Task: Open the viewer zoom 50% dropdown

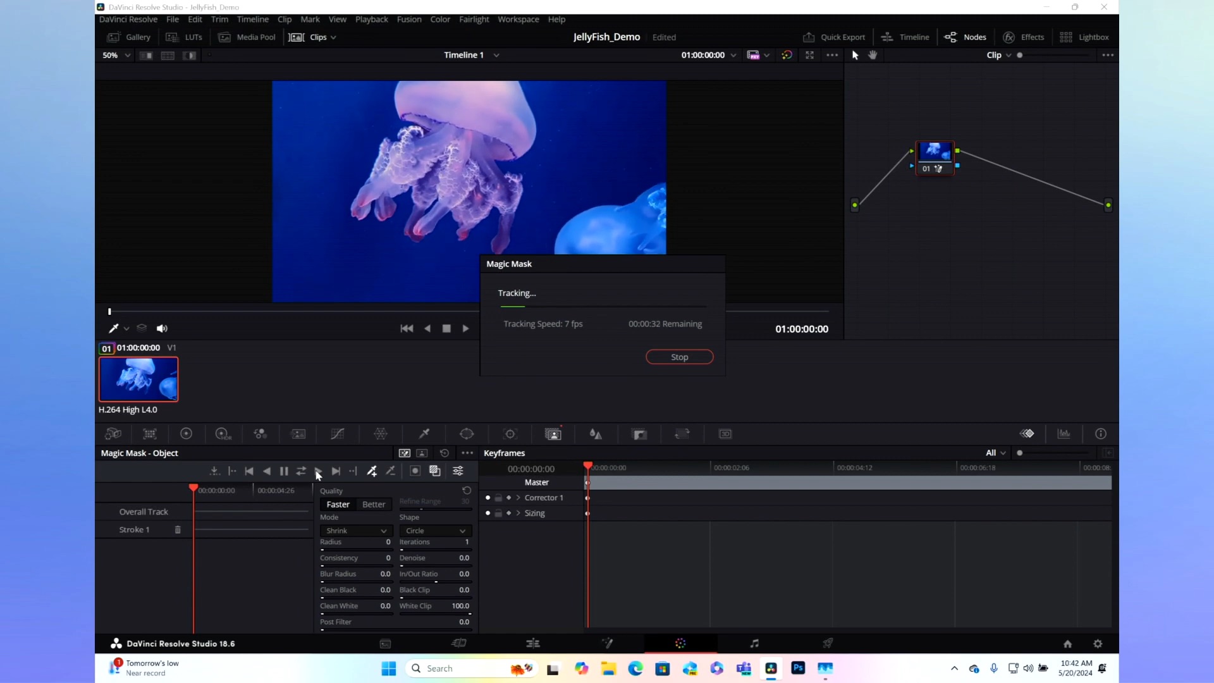Action: [116, 55]
